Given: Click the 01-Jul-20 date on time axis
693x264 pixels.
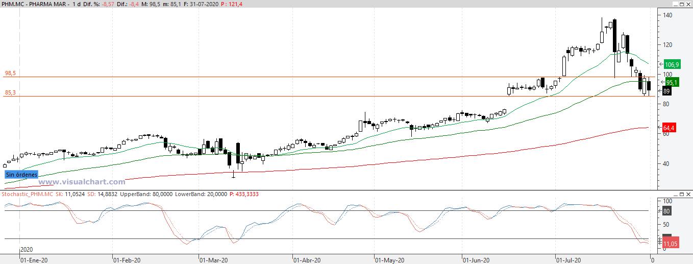Looking at the screenshot, I should [x=568, y=259].
